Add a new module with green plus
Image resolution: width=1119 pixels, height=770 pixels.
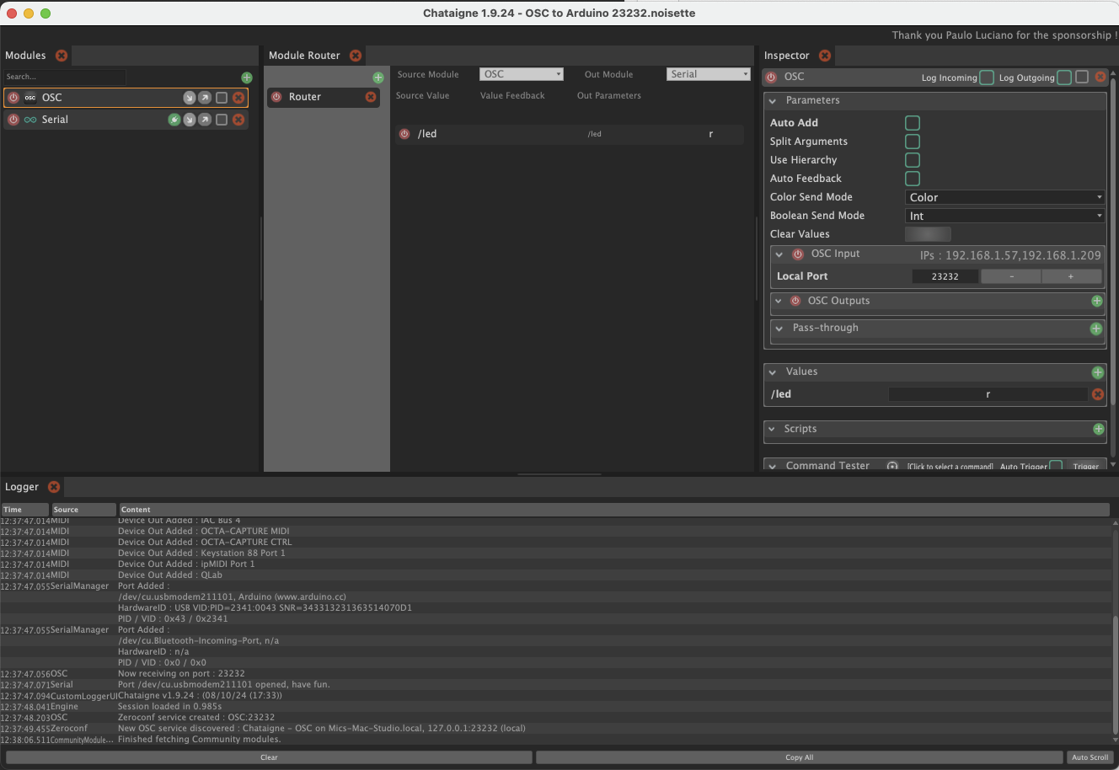pos(247,78)
